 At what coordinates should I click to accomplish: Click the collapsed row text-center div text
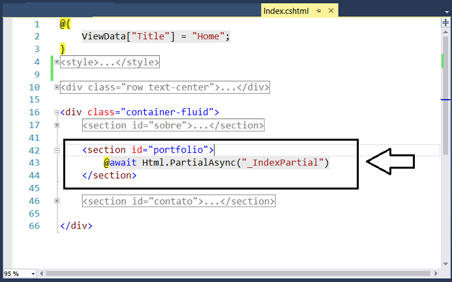pyautogui.click(x=165, y=87)
